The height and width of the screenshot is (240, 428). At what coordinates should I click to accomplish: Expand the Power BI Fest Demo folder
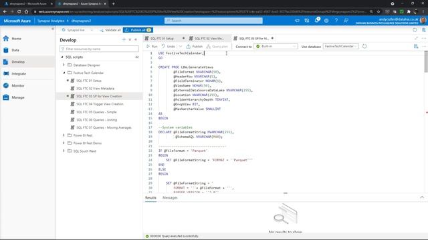tap(64, 143)
